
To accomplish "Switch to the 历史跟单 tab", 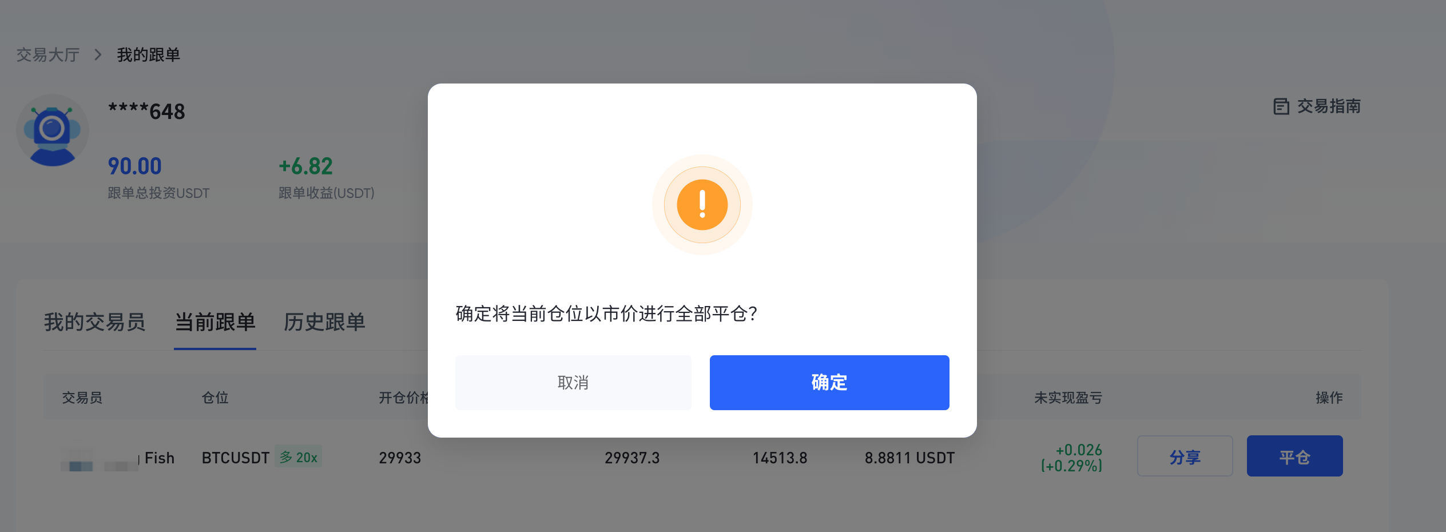I will [x=324, y=322].
